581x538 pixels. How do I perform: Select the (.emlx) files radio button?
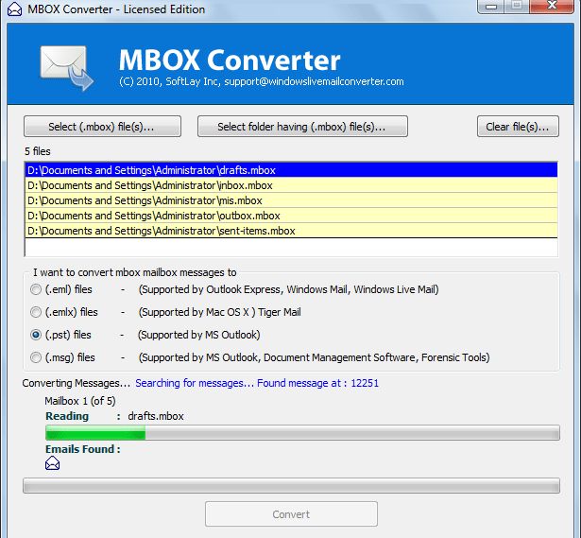click(36, 312)
